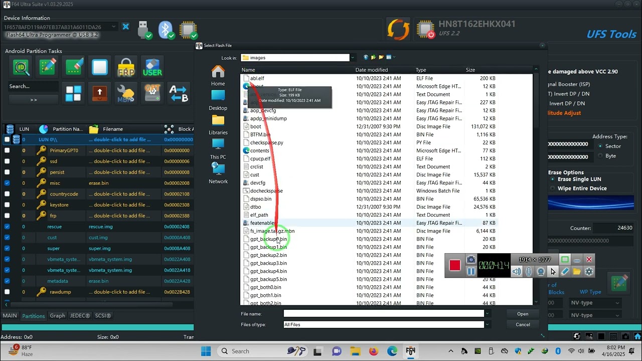
Task: Click the erase partition eraser icon
Action: coord(74,67)
